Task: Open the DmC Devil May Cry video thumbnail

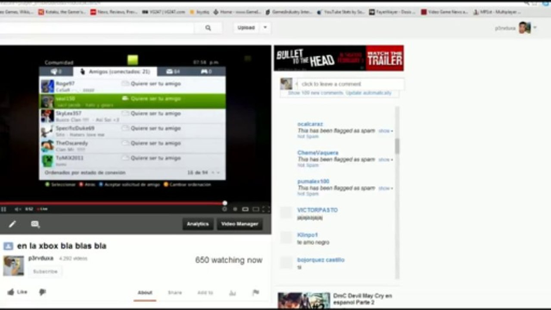Action: coord(304,301)
